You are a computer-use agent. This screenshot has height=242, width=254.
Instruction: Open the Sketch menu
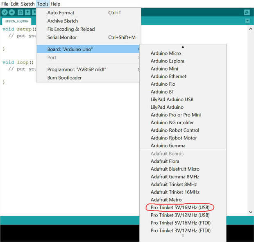click(28, 4)
